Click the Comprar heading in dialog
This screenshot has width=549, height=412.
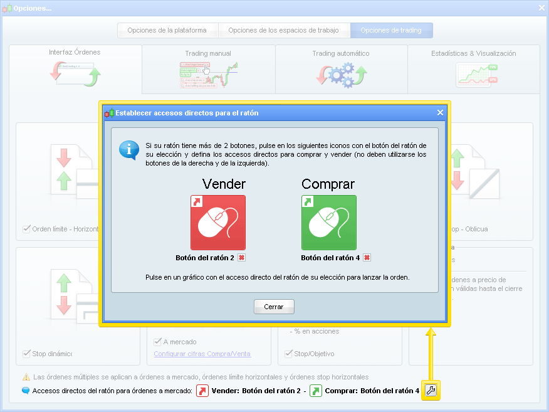coord(328,184)
